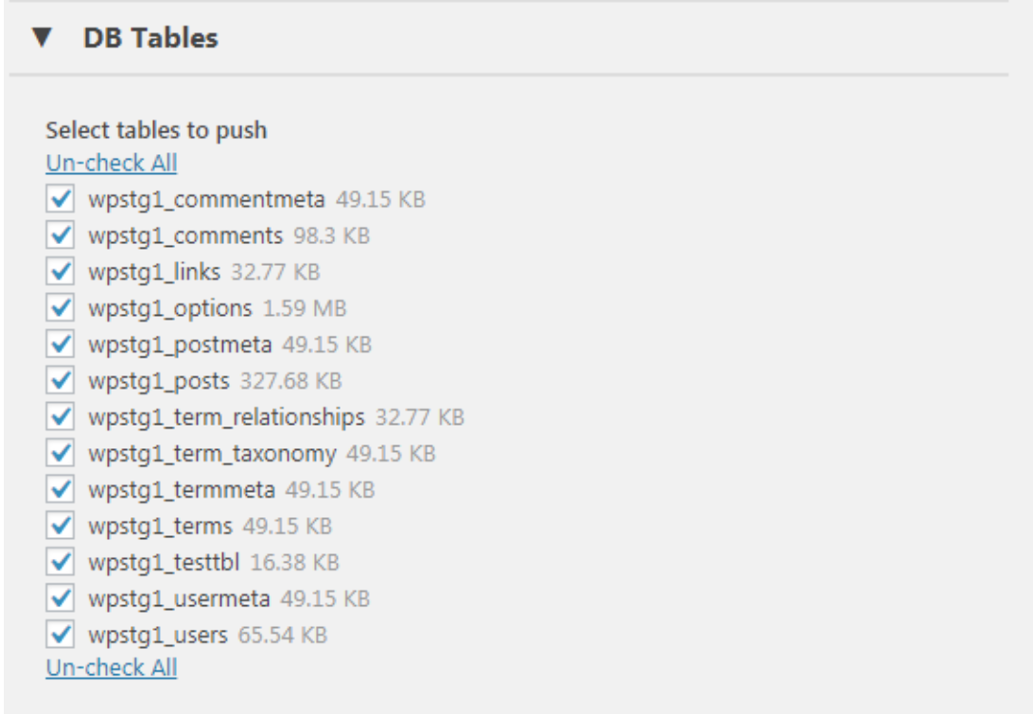
Task: Click the wpstg1_users table name label
Action: [158, 635]
